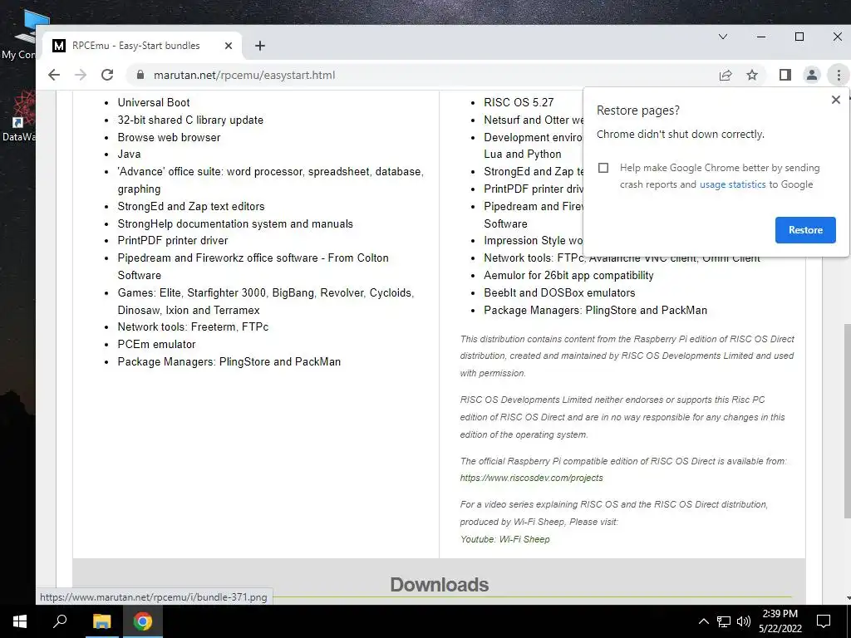View site info via padlock icon
This screenshot has height=638, width=851.
tap(140, 75)
